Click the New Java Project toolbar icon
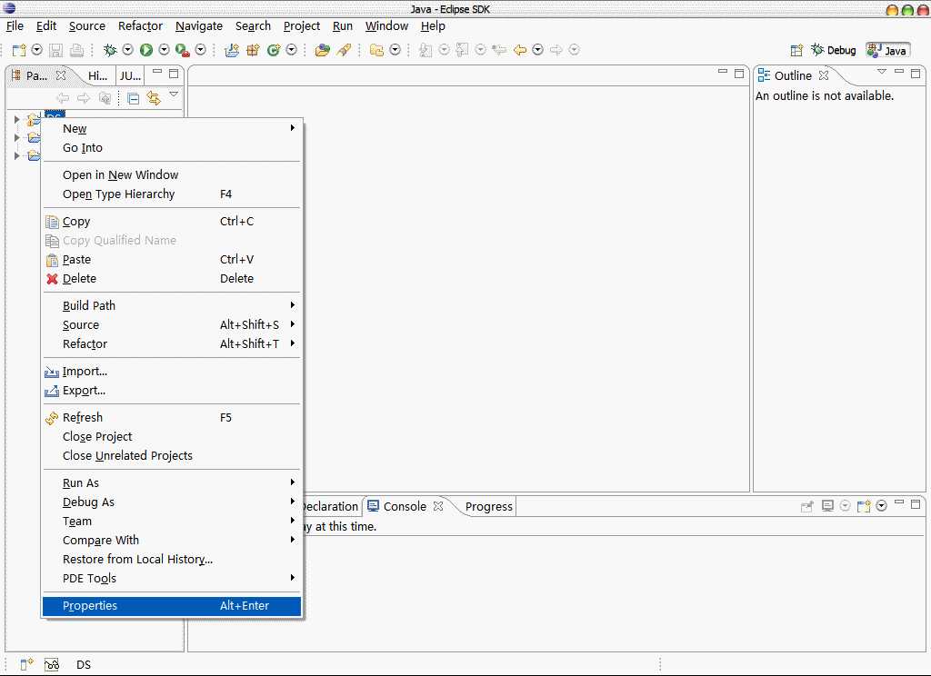Viewport: 931px width, 676px height. pyautogui.click(x=232, y=51)
